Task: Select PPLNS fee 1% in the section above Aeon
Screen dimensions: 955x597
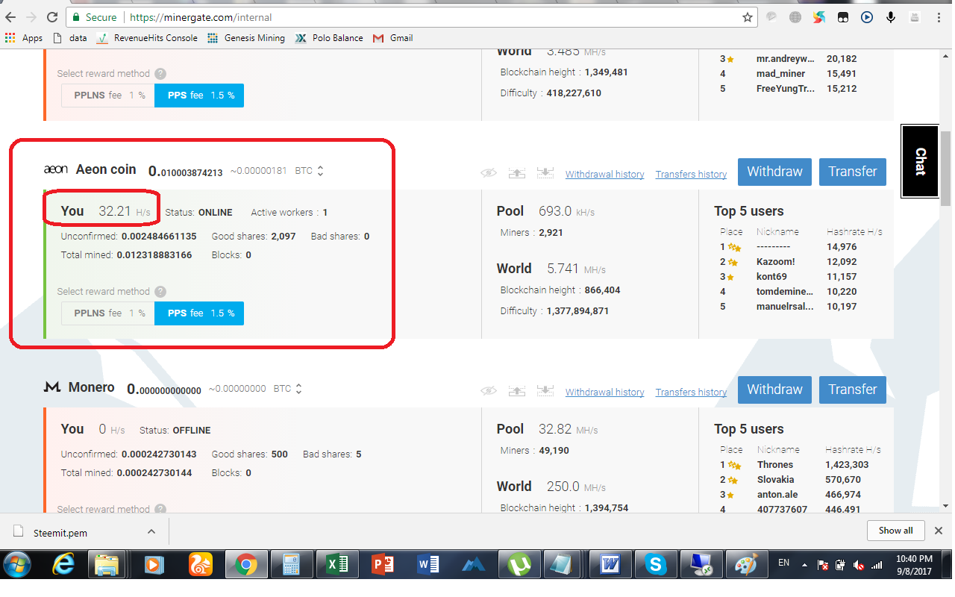Action: pyautogui.click(x=108, y=96)
